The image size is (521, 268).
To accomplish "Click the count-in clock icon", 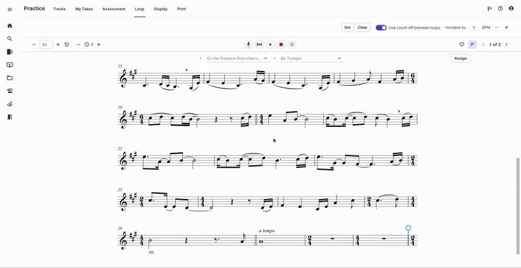I will point(87,44).
